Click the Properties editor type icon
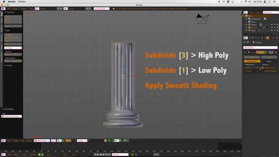This screenshot has width=279, height=157. coord(245,38)
